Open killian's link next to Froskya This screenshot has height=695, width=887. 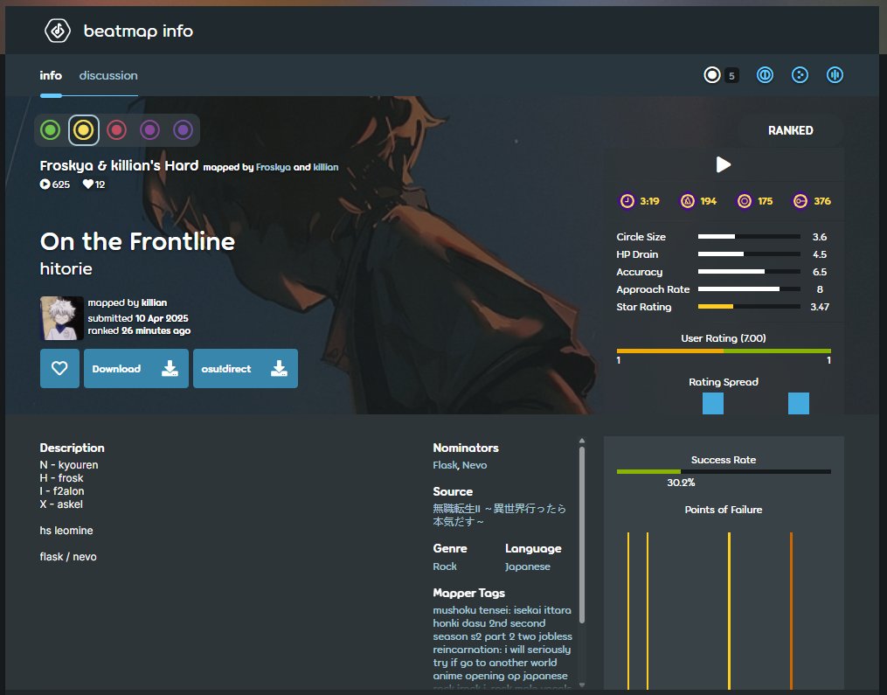pyautogui.click(x=326, y=167)
